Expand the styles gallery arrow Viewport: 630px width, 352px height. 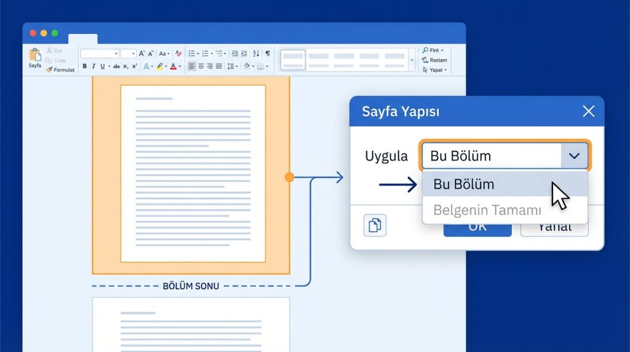point(412,60)
